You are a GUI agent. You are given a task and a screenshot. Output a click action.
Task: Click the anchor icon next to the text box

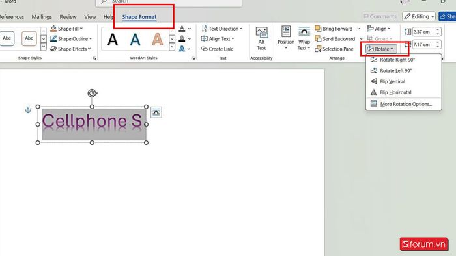(28, 110)
